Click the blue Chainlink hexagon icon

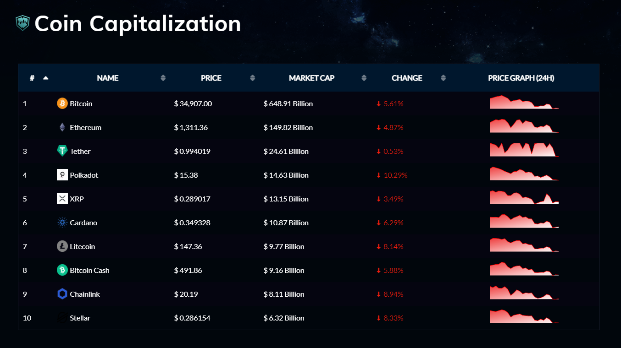[x=62, y=294]
